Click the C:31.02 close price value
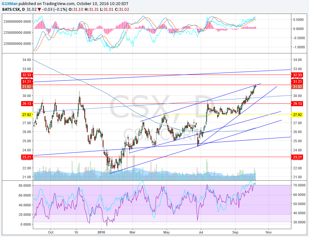 click(x=122, y=9)
